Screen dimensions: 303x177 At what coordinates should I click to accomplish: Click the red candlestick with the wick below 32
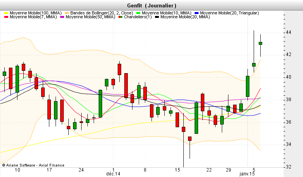click(184, 129)
